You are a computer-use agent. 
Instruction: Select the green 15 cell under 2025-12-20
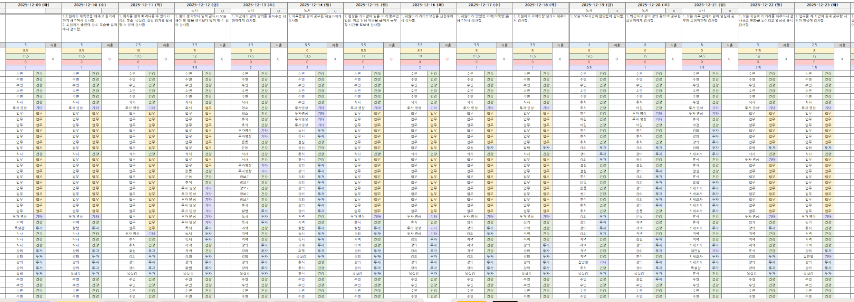point(645,56)
